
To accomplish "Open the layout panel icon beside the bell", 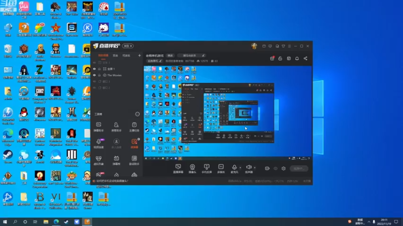I will coord(289,58).
